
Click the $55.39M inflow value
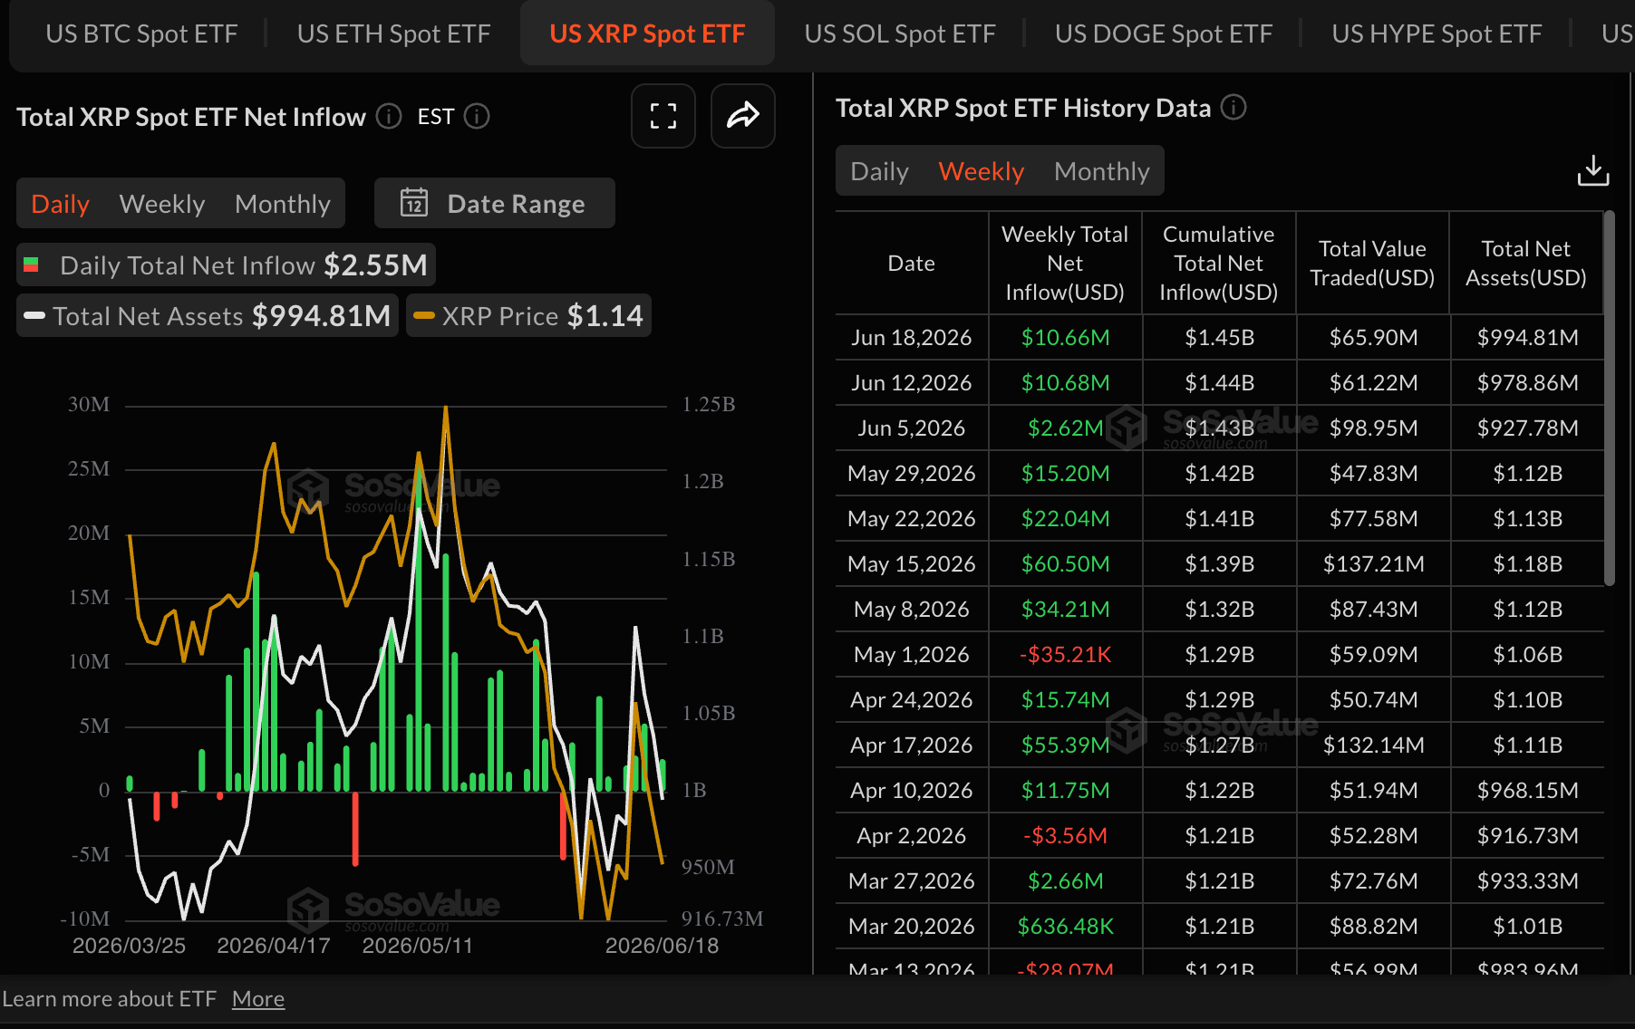(x=1065, y=745)
